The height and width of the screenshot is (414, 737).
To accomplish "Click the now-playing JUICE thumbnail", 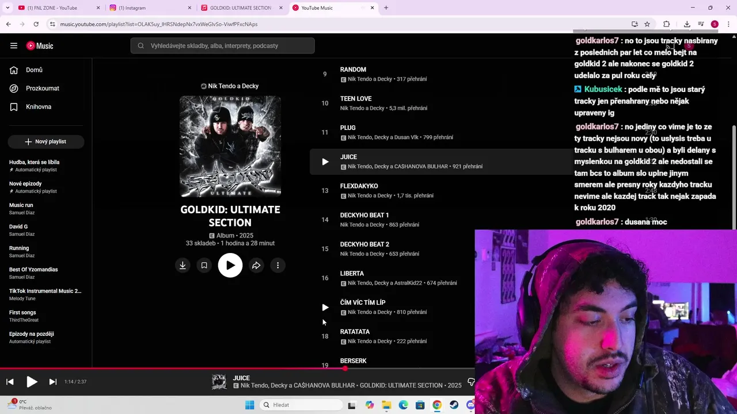I will pyautogui.click(x=219, y=382).
